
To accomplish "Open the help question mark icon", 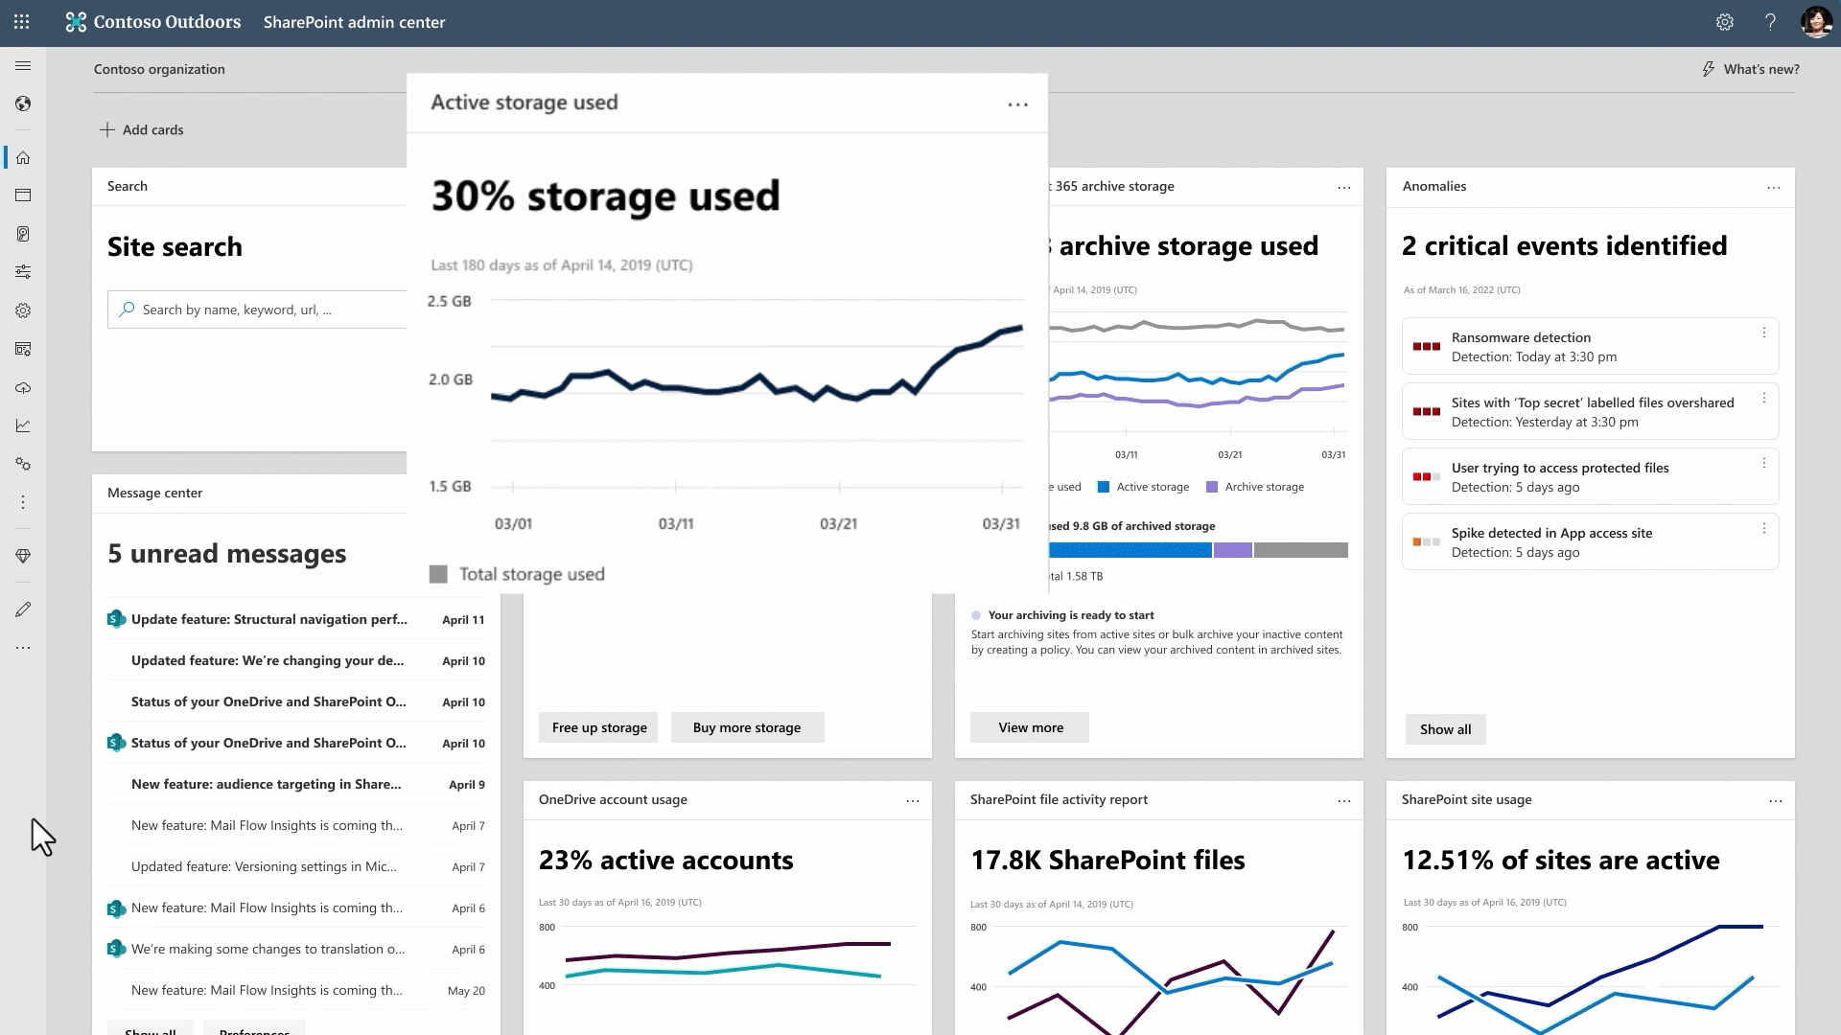I will 1770,21.
